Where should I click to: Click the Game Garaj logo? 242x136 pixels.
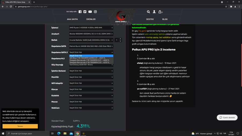point(121,17)
